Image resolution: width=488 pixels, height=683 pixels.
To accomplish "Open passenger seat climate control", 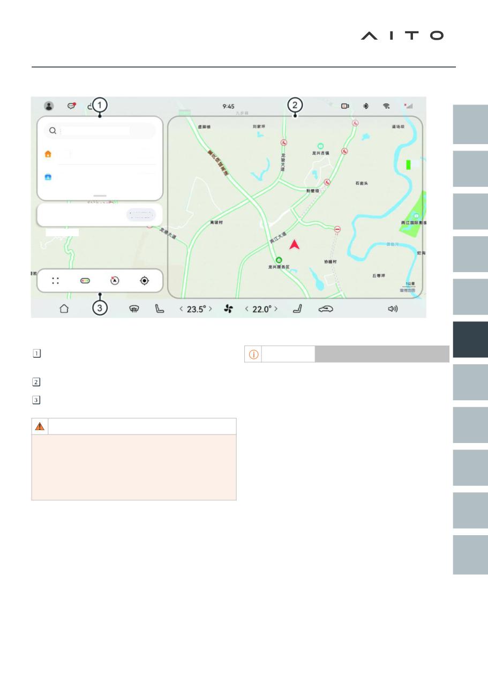I will tap(297, 309).
